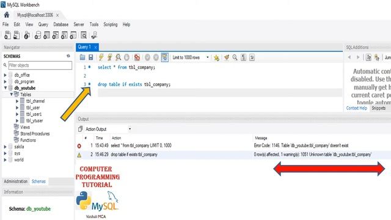Viewport: 391px width, 220px height.
Task: Create a new view from main toolbar
Action: (x=56, y=35)
